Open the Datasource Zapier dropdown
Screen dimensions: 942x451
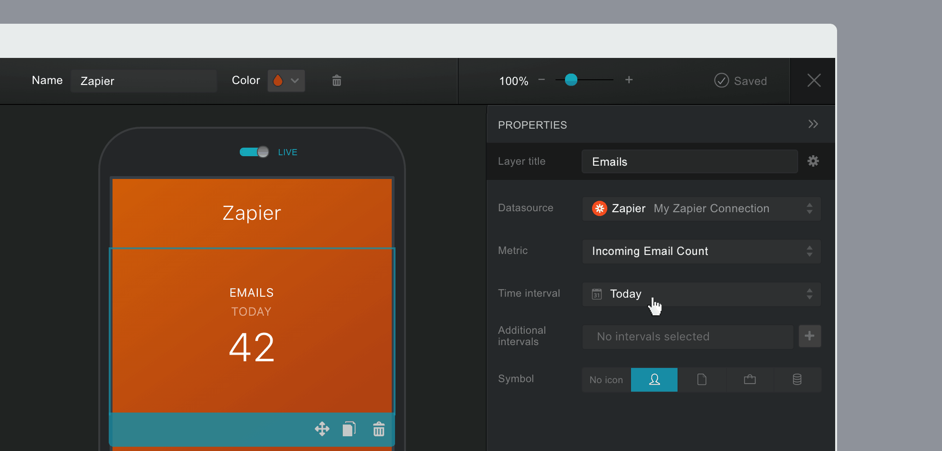click(x=701, y=208)
